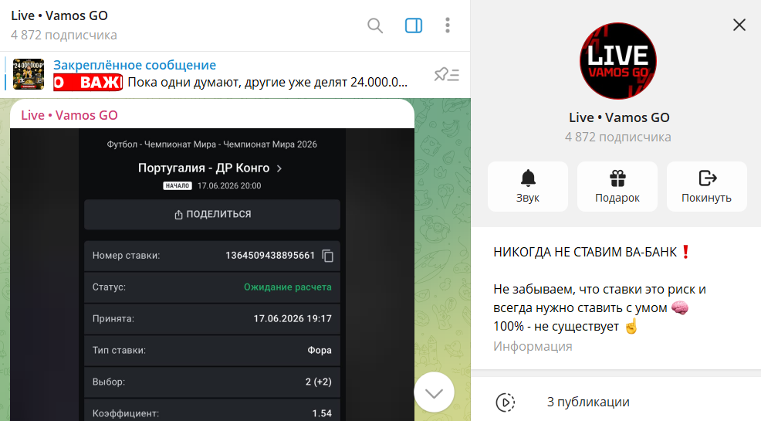Screen dimensions: 761x421
Task: Click the accepted time '17.06.2026 19:17'
Action: click(x=293, y=318)
